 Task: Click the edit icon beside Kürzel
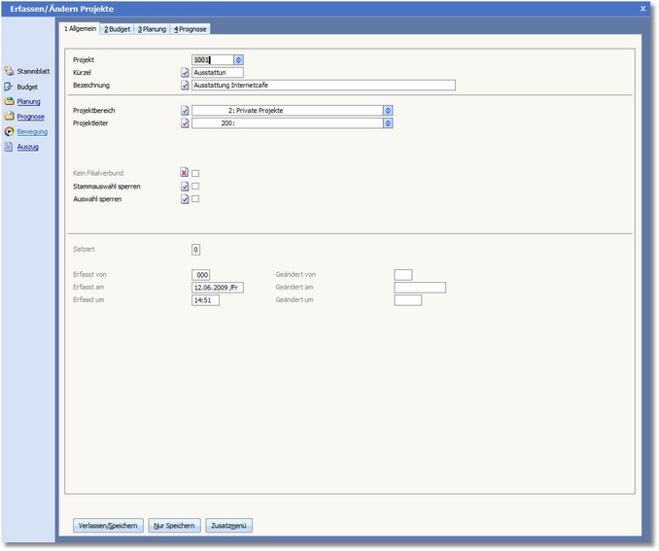click(x=185, y=72)
